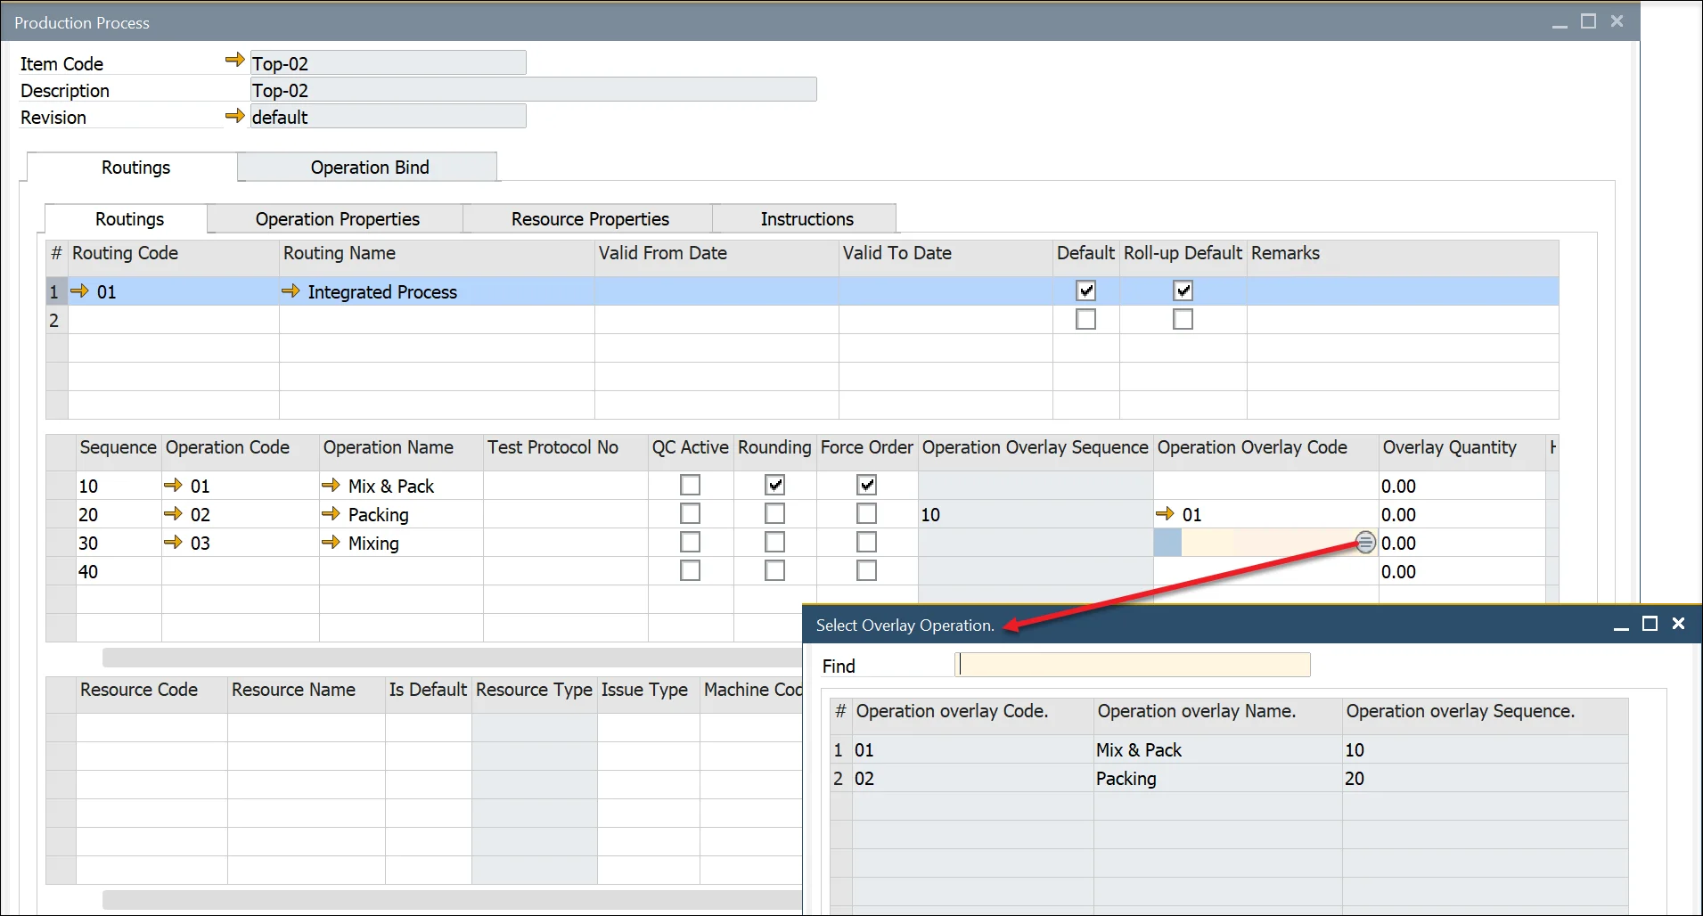Image resolution: width=1703 pixels, height=916 pixels.
Task: Switch to the Operation Bind tab
Action: coord(369,168)
